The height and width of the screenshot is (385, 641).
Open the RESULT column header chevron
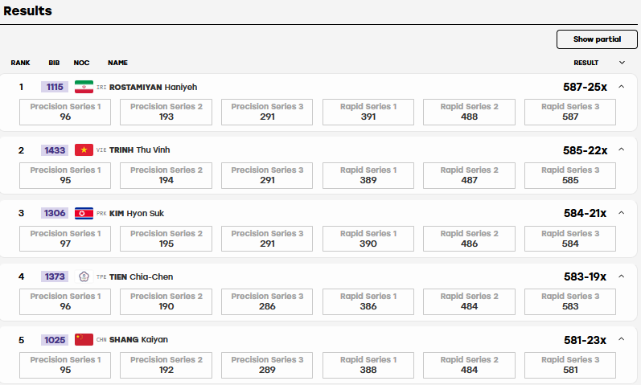[x=622, y=63]
